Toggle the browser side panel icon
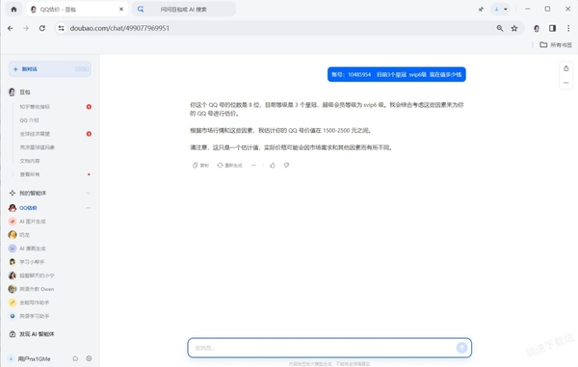 (x=552, y=28)
